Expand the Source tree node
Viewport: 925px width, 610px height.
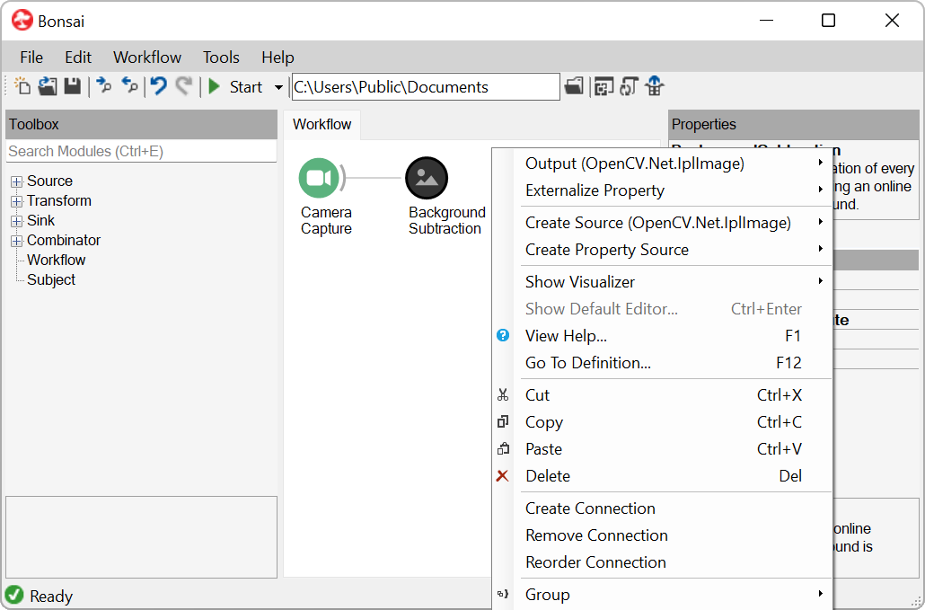click(16, 181)
